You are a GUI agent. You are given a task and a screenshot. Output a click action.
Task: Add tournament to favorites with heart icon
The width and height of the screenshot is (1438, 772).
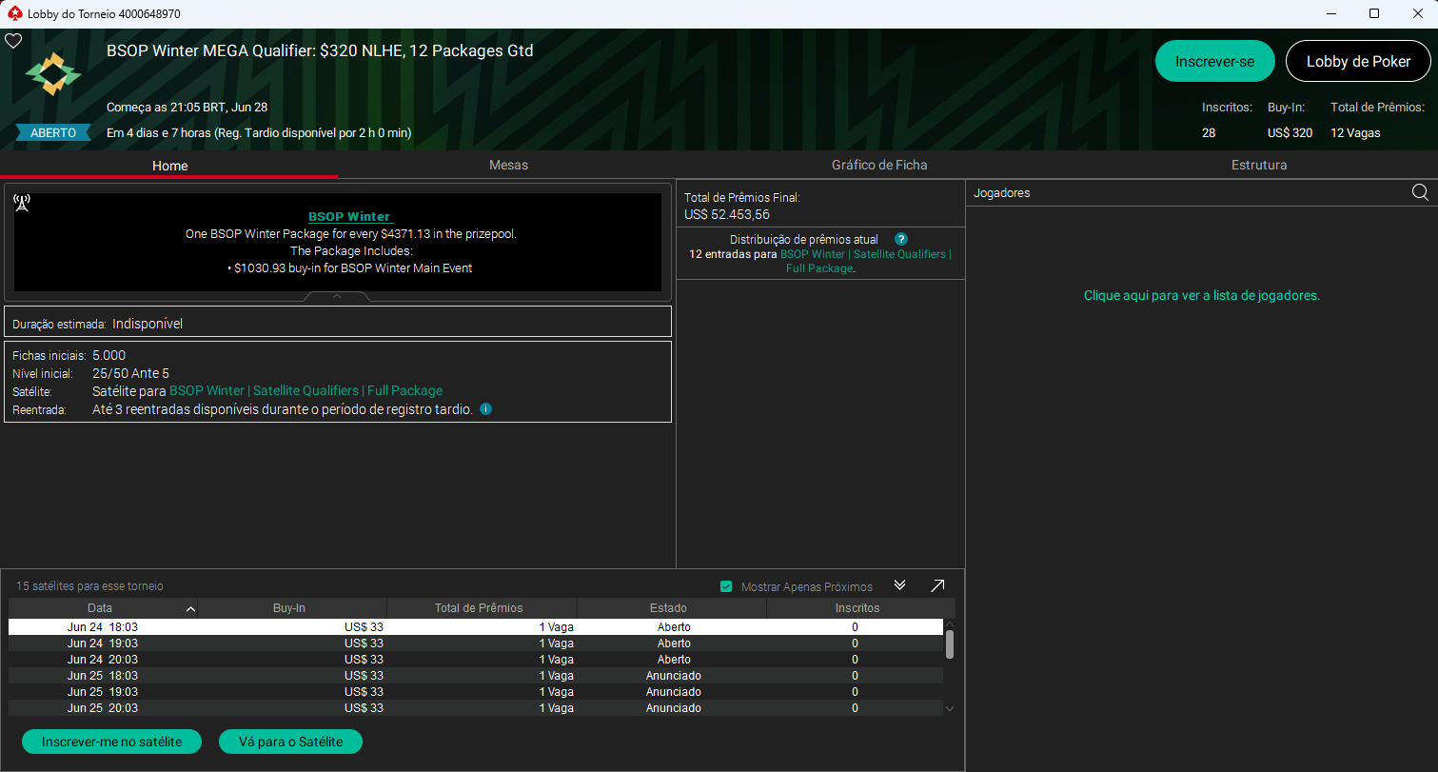click(13, 41)
